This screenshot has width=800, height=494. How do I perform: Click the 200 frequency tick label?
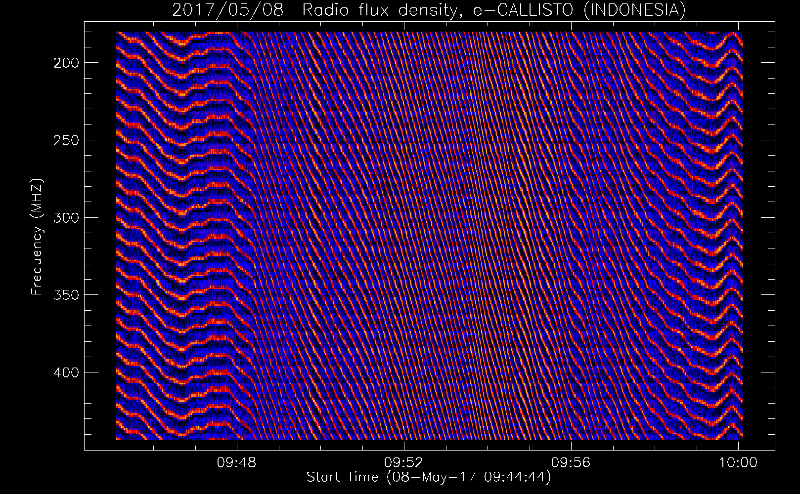[x=66, y=63]
